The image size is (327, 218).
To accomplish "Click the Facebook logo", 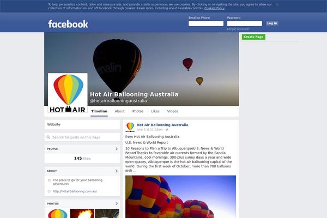I will click(x=68, y=24).
